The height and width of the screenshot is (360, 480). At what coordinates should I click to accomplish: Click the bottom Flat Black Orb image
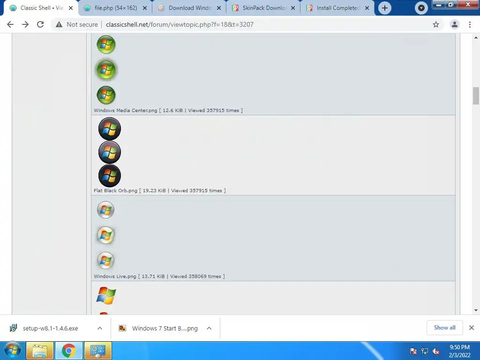(110, 176)
